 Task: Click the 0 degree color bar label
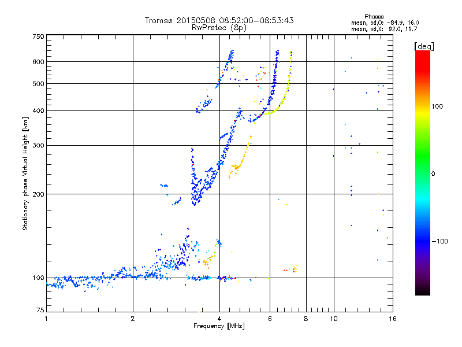coord(433,174)
